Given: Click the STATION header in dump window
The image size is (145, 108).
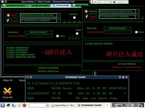Looking at the screenshot, I should point(56,98).
